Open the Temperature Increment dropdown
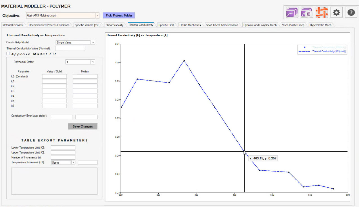The image size is (359, 207). (73, 163)
